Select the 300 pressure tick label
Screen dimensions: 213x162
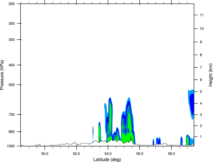12,40
